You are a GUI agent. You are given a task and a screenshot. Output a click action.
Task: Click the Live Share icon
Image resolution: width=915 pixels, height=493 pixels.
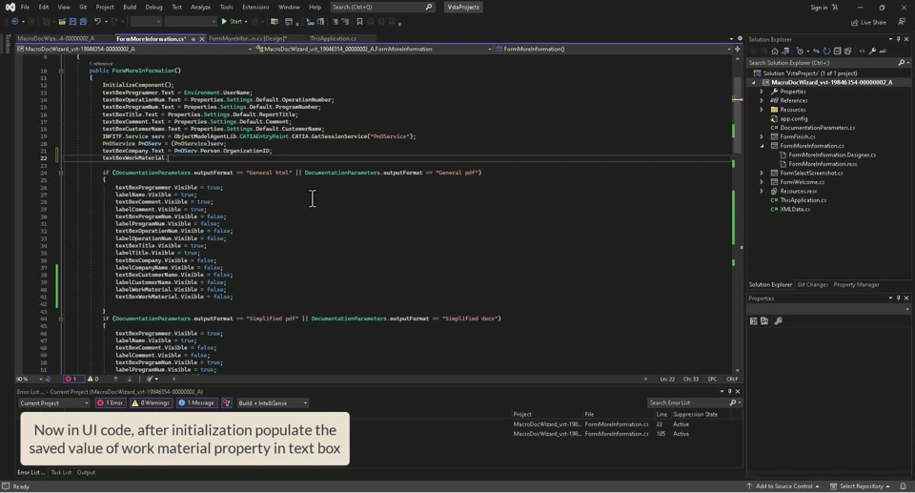coord(869,22)
